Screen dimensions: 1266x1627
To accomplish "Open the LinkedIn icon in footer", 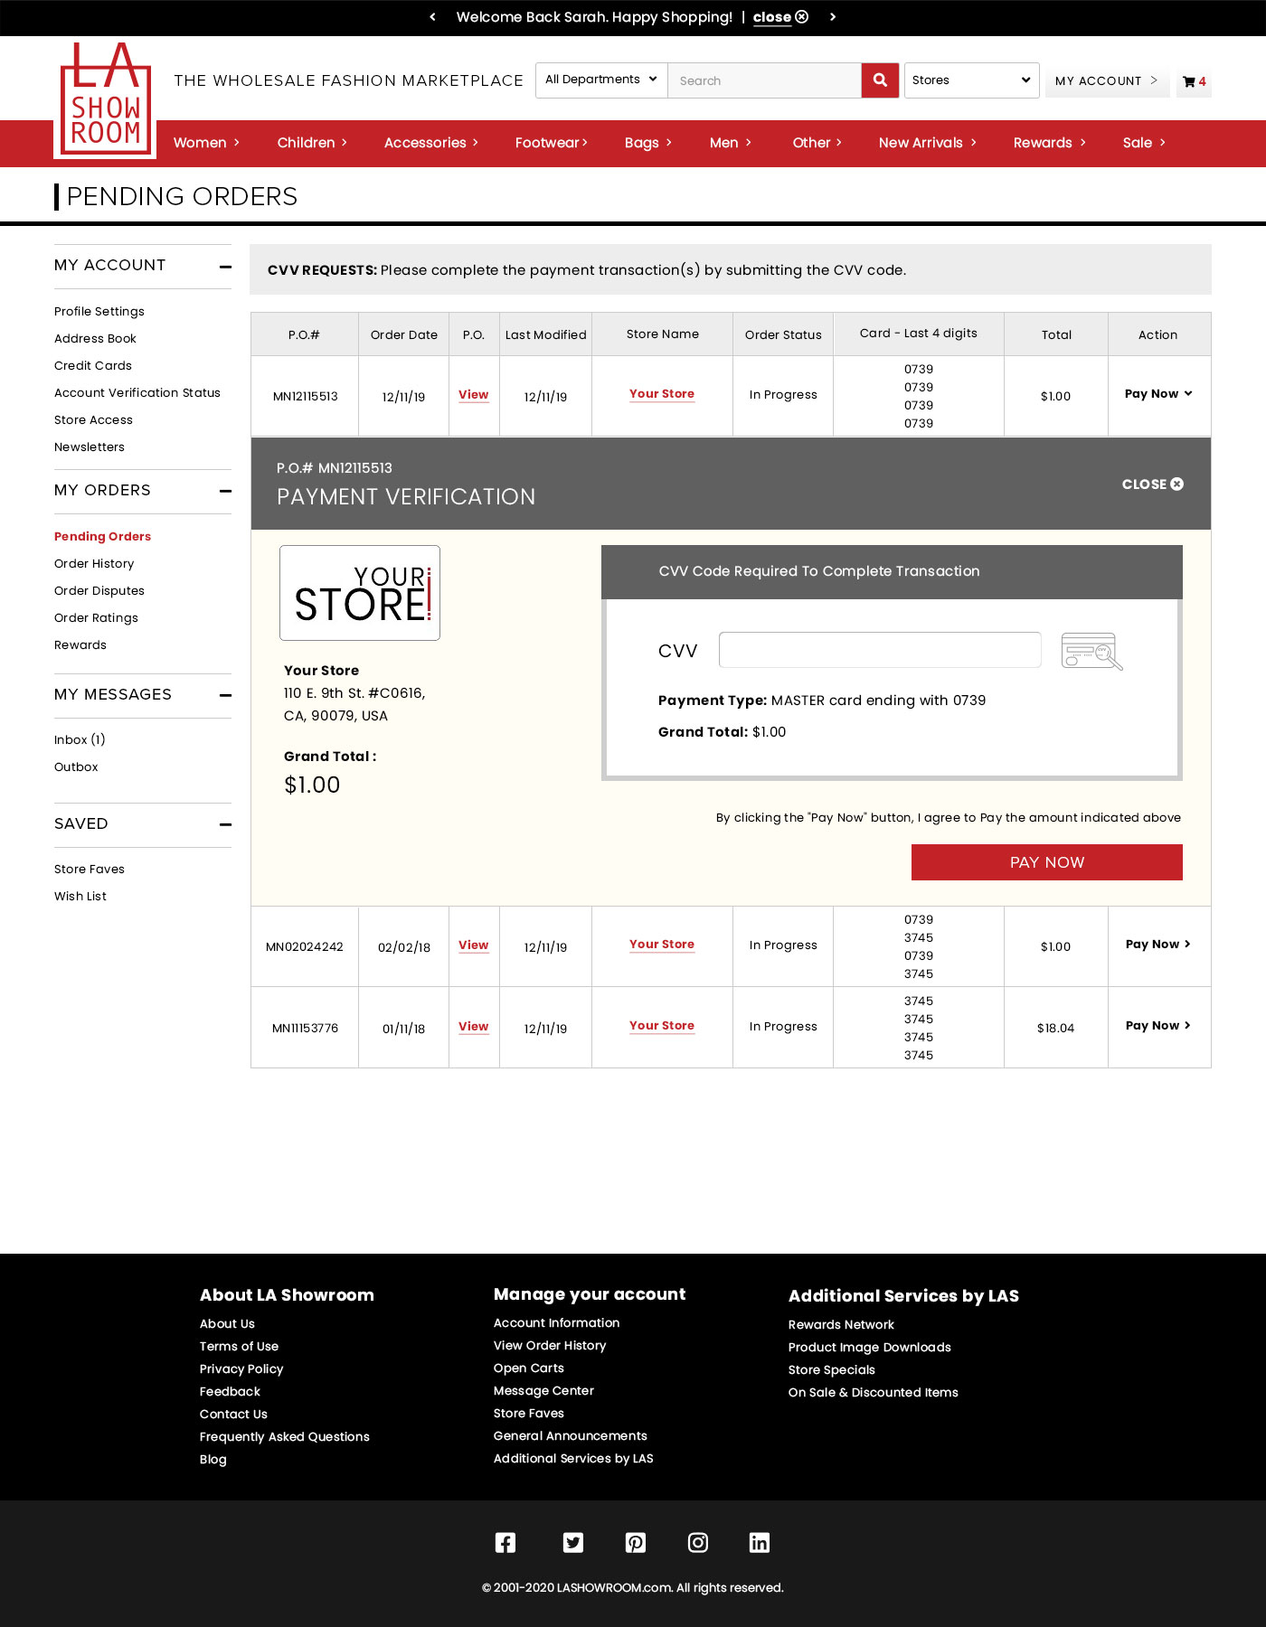I will point(760,1542).
